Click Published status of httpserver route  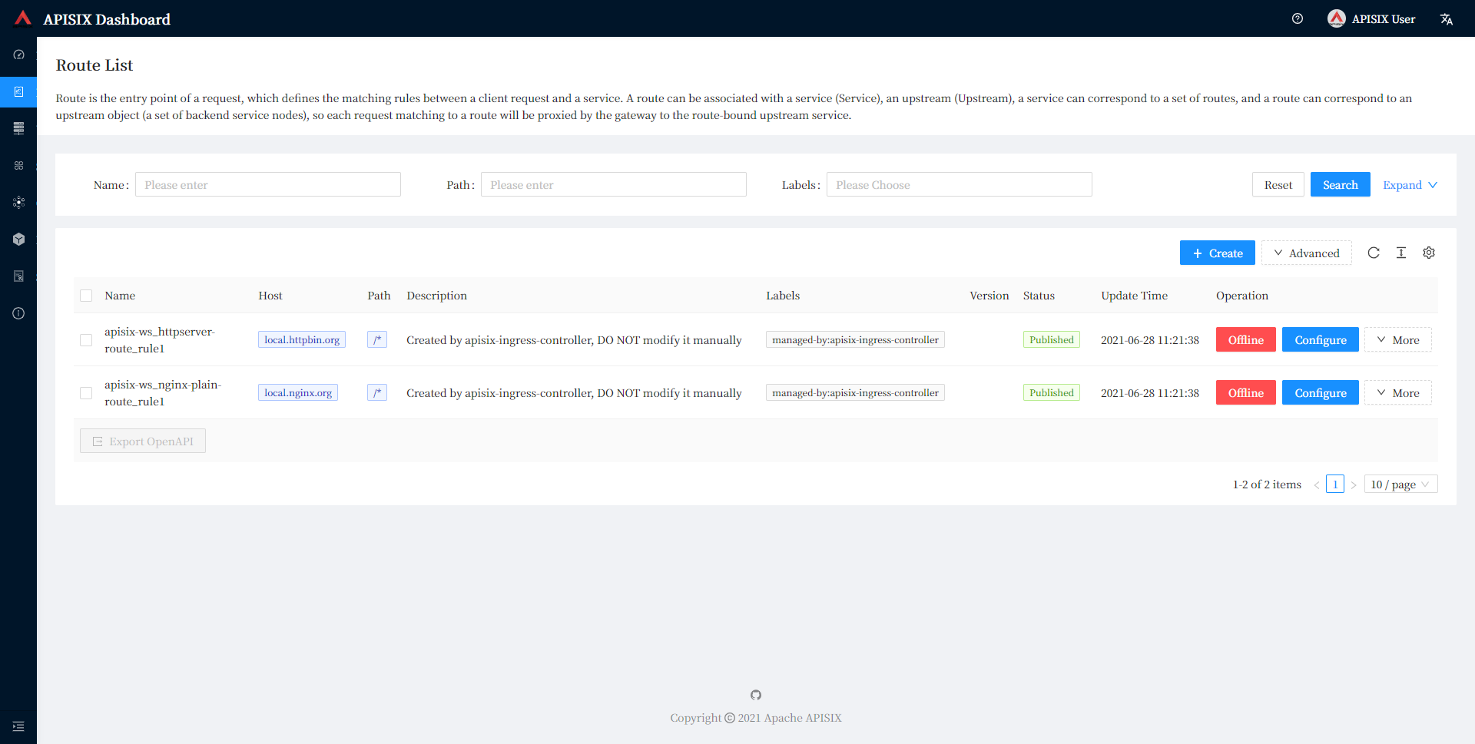pyautogui.click(x=1052, y=339)
